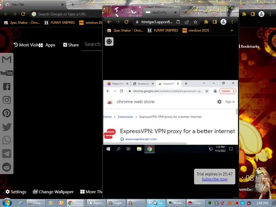276x207 pixels.
Task: Open Telegram shortcut in sidebar
Action: pos(7,154)
